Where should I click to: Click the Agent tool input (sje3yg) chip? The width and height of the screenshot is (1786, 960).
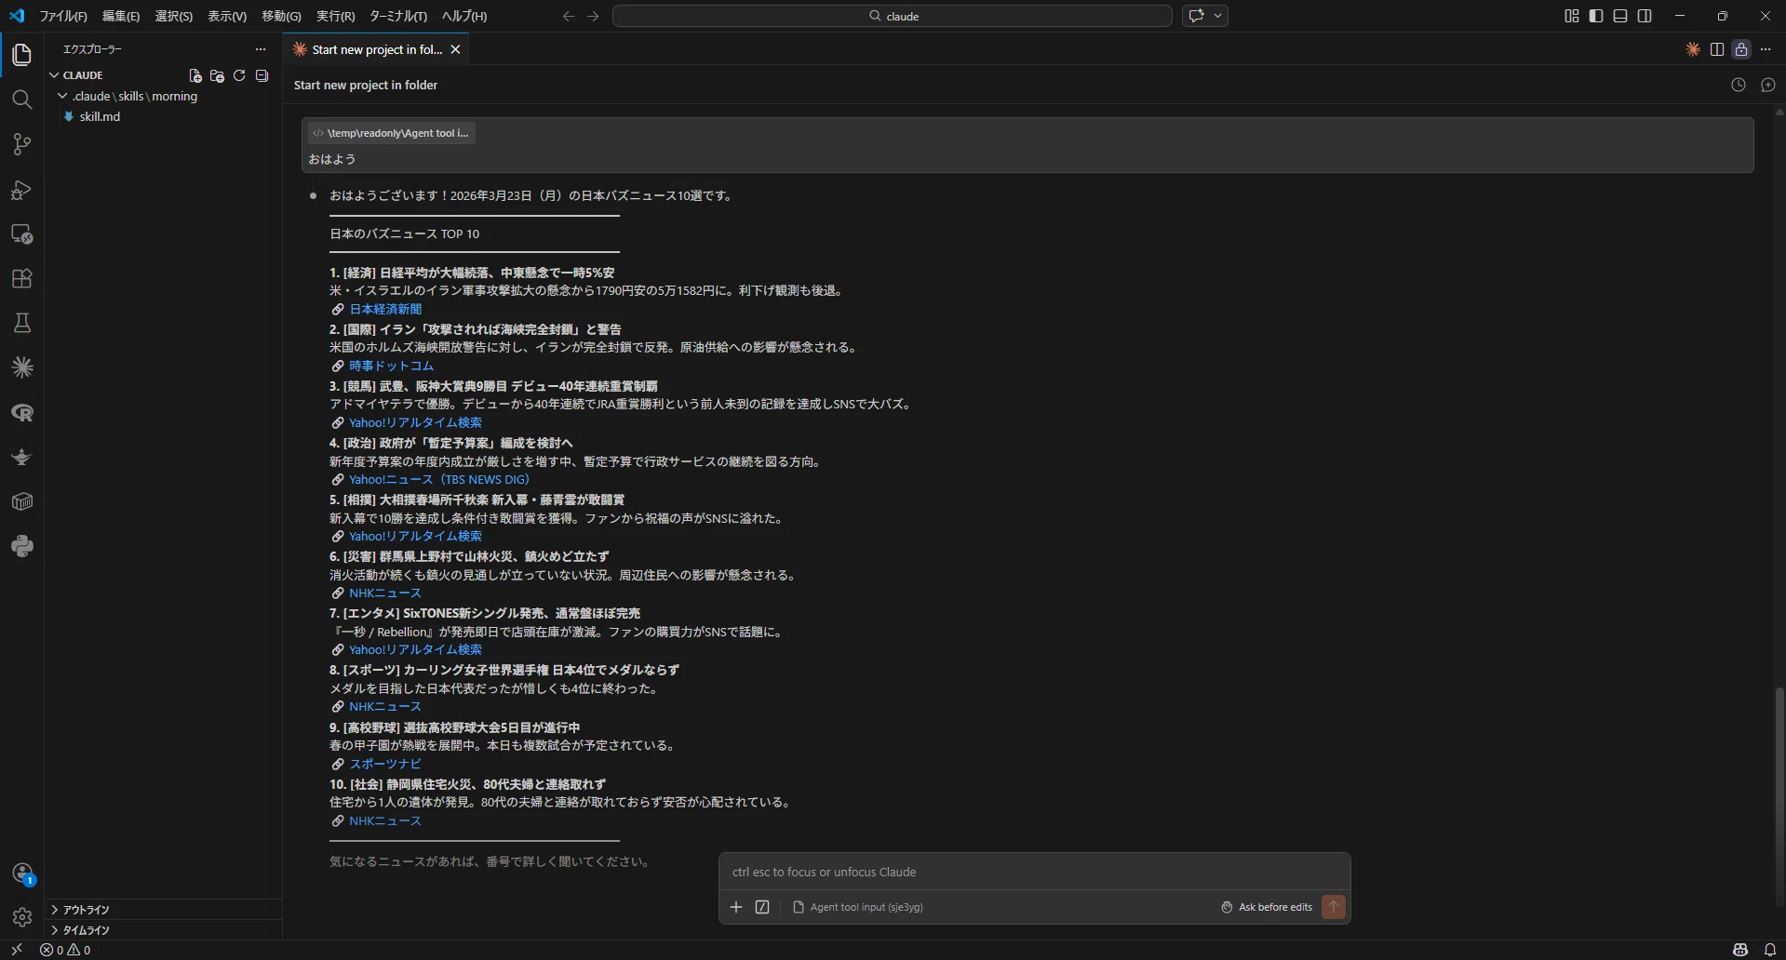point(858,907)
